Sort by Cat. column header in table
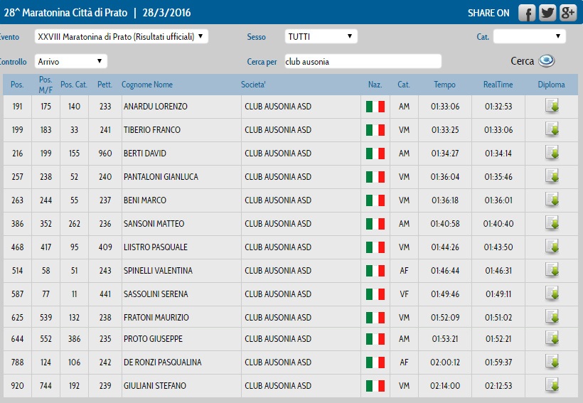Image resolution: width=583 pixels, height=403 pixels. [x=404, y=85]
